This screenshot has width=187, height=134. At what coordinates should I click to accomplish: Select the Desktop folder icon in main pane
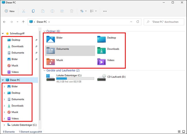pos(101,39)
